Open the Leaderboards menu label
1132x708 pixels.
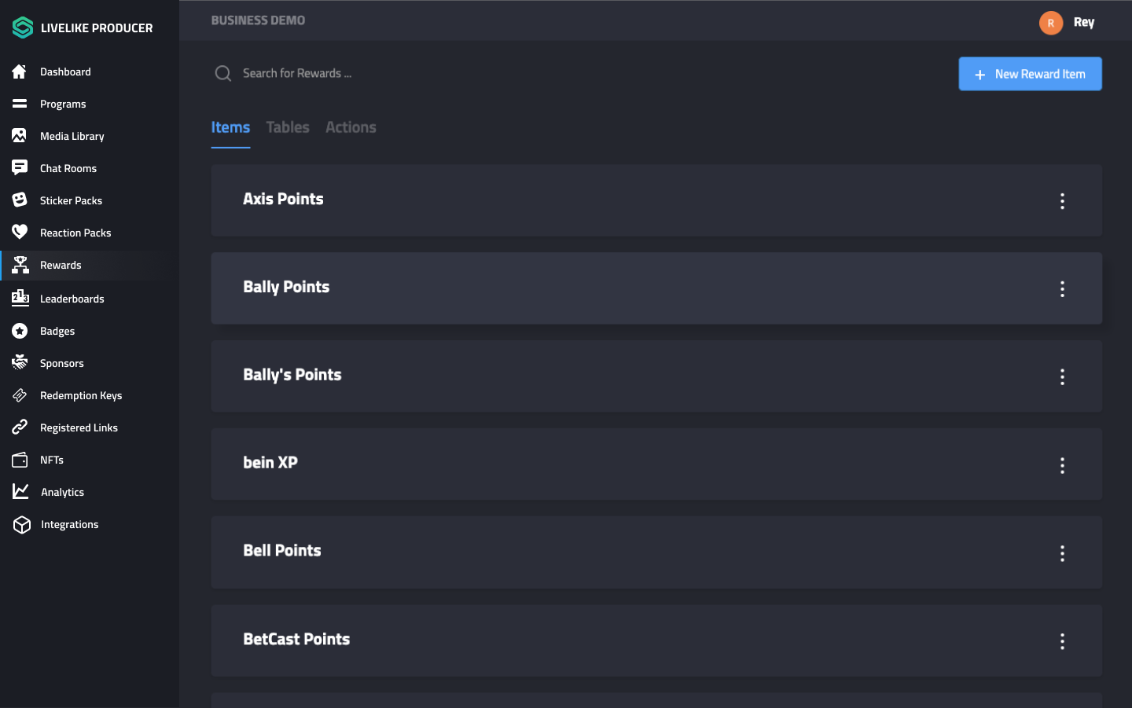[72, 299]
